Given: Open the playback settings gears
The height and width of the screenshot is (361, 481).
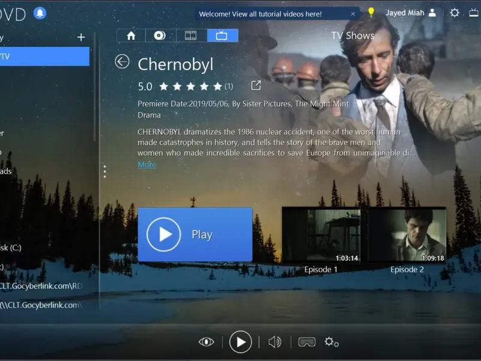Looking at the screenshot, I should 332,342.
